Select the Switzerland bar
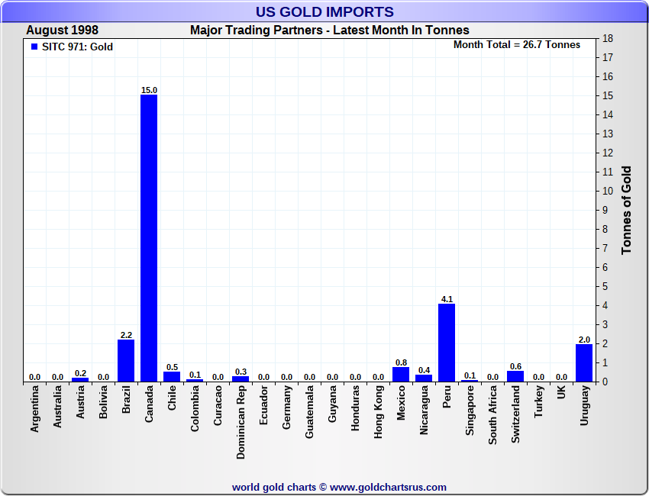 coord(515,376)
